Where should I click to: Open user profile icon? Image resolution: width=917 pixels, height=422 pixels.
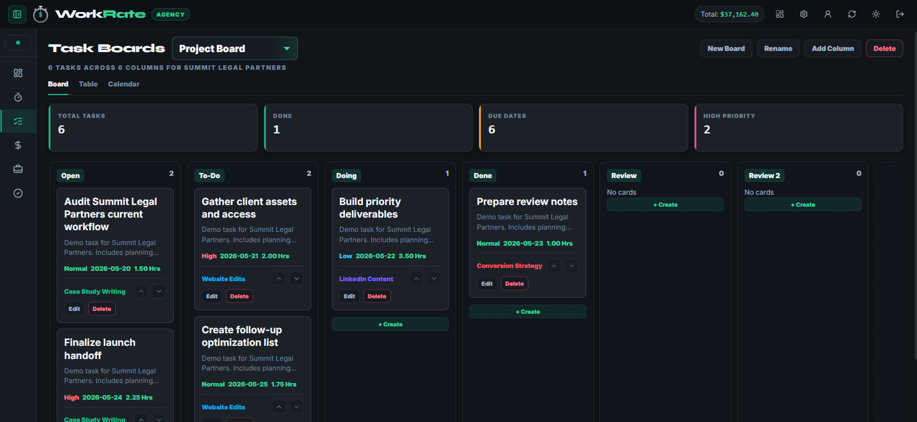tap(828, 14)
